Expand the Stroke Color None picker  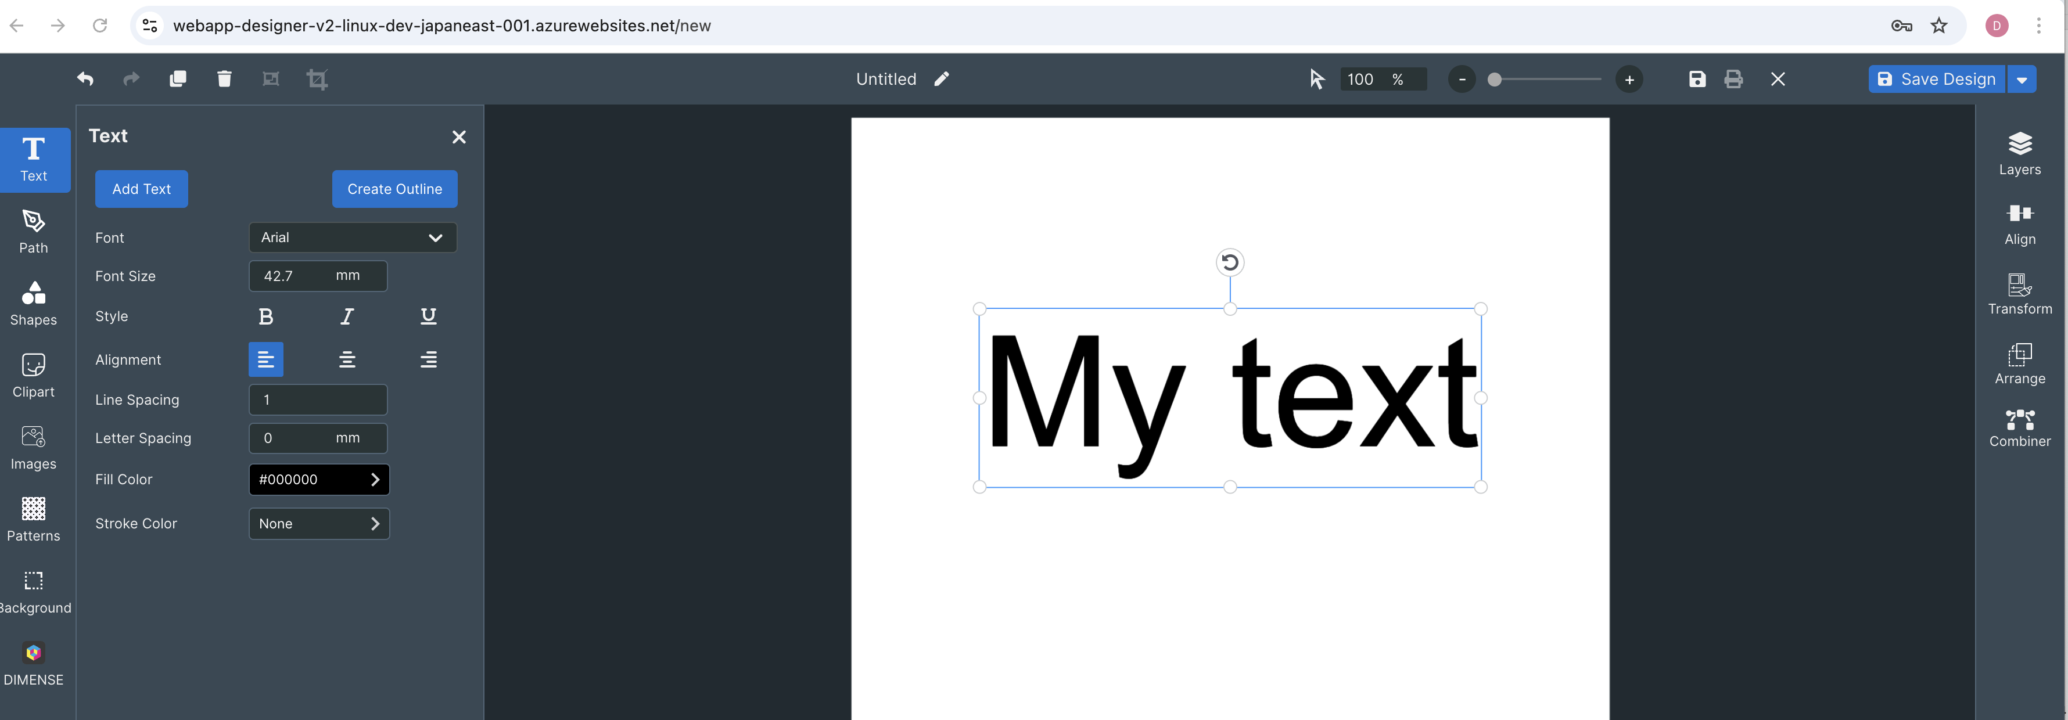point(319,523)
